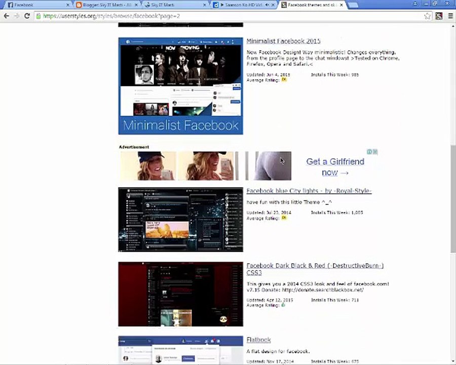456x365 pixels.
Task: Open the Flatbook style link
Action: tap(258, 340)
